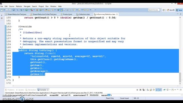This screenshot has width=183, height=103.
Task: Click the Toggle Mark Occurrences icon
Action: 61,10
